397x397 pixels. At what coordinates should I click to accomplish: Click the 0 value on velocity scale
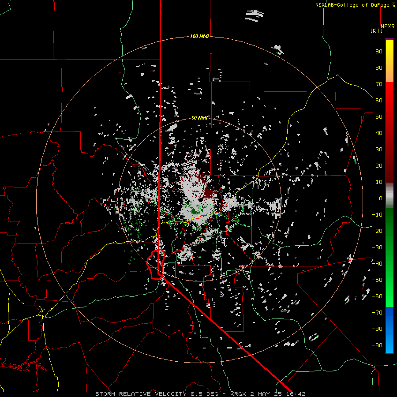click(x=381, y=198)
